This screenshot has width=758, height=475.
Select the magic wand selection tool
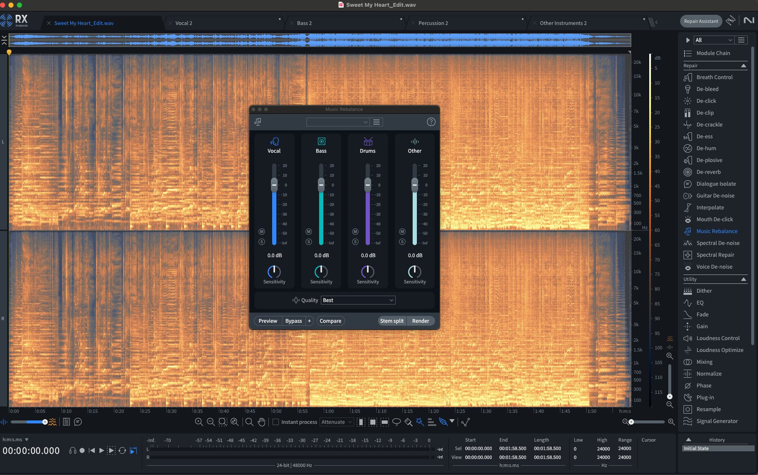[x=420, y=422]
